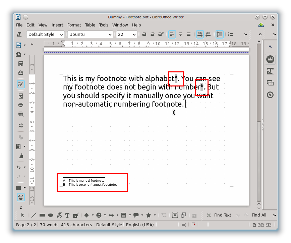
Task: Toggle italic text formatting
Action: tap(153, 34)
